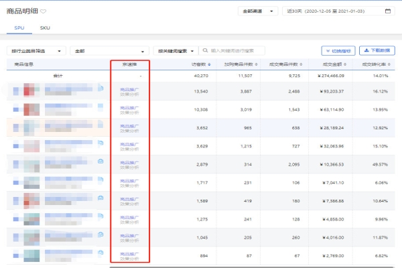
Task: Open 商品推广 link in first product row
Action: (131, 88)
